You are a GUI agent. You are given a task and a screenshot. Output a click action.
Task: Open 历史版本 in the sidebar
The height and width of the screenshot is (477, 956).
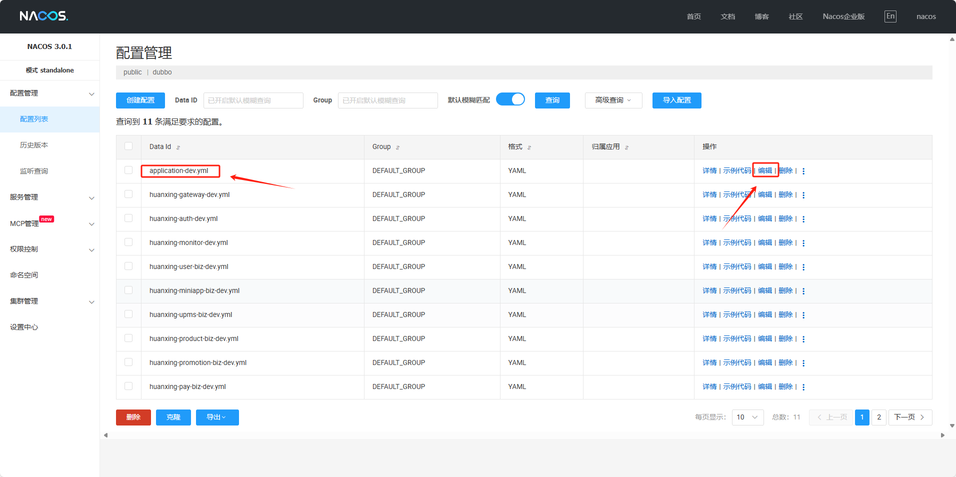(x=34, y=145)
